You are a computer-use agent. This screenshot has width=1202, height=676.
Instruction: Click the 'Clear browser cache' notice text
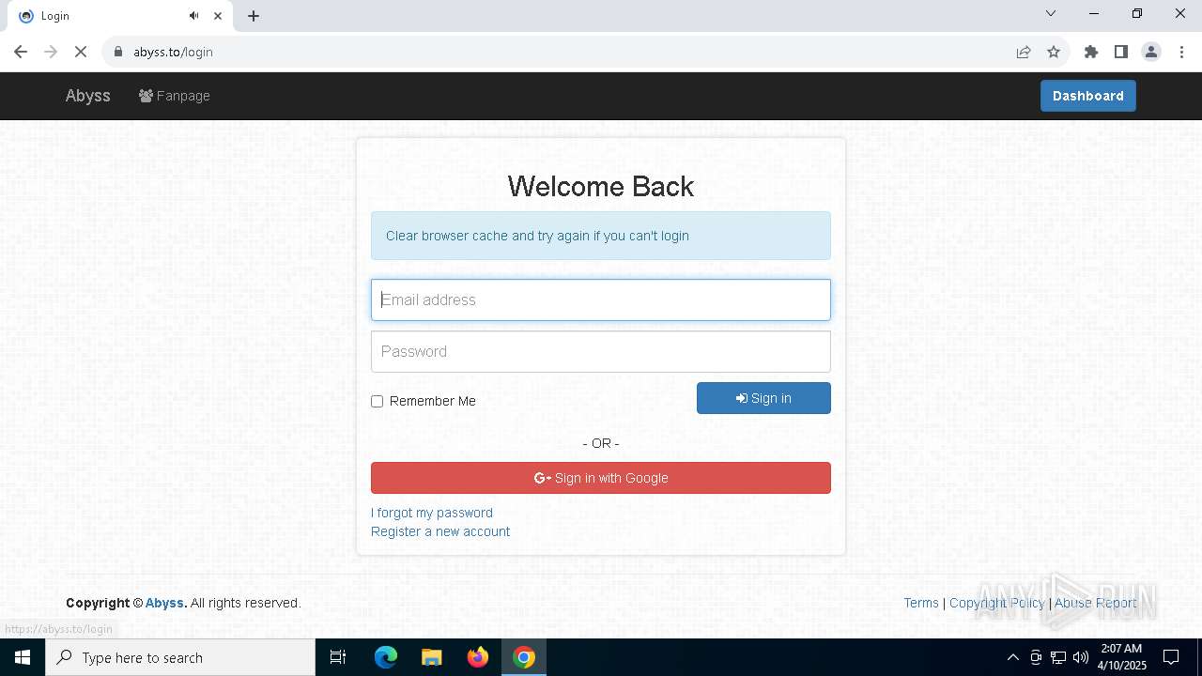[x=537, y=236]
